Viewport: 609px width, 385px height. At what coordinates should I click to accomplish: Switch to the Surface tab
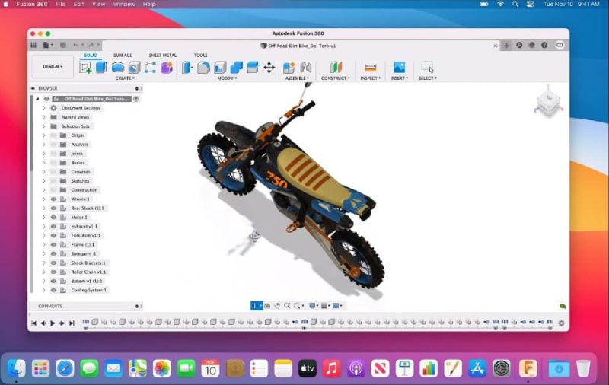point(123,56)
